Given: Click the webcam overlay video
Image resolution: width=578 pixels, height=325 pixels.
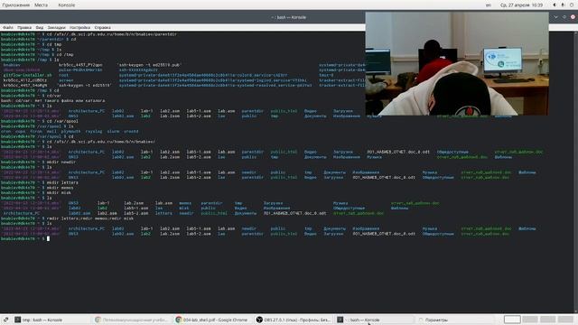Looking at the screenshot, I should point(457,64).
